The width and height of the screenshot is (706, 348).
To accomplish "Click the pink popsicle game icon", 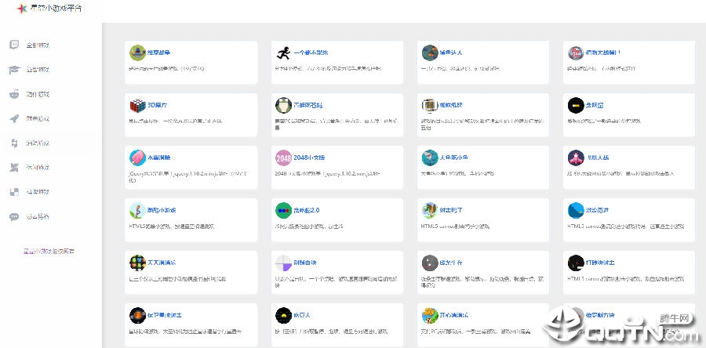I will (137, 158).
